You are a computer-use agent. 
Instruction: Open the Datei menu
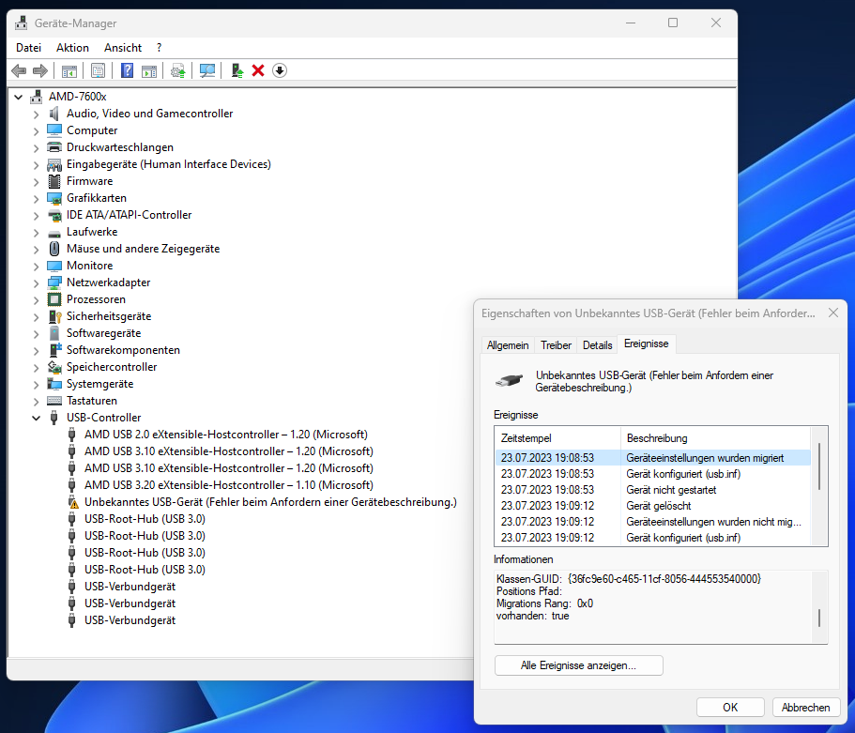pyautogui.click(x=28, y=48)
